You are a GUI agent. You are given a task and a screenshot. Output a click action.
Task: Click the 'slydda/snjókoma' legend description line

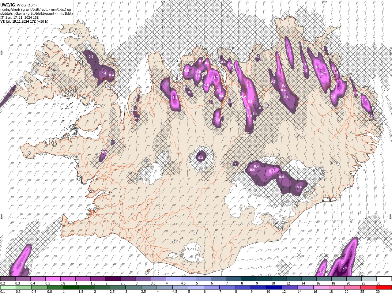tap(36, 13)
